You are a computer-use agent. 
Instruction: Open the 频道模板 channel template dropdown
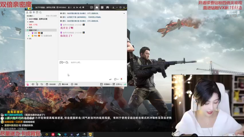106,84
